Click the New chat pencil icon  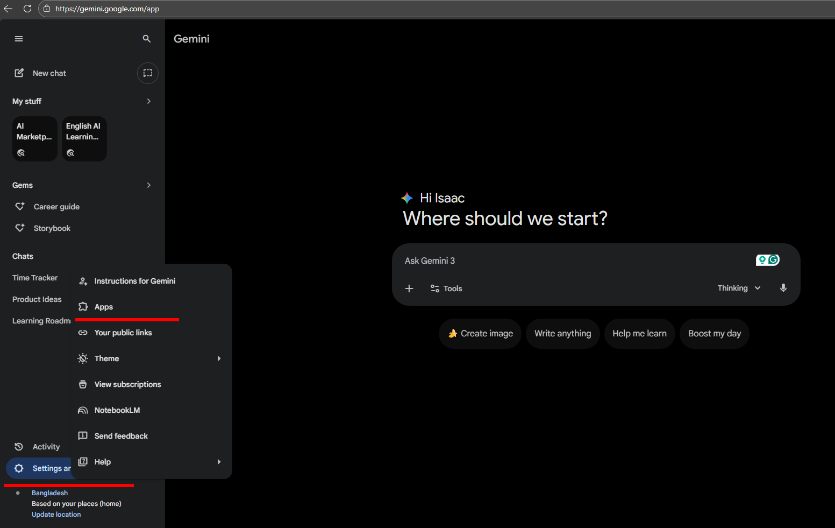click(19, 73)
